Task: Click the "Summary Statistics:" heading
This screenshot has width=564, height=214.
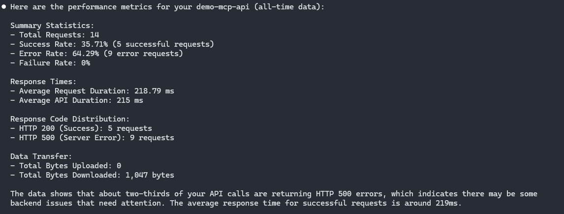Action: pyautogui.click(x=52, y=26)
